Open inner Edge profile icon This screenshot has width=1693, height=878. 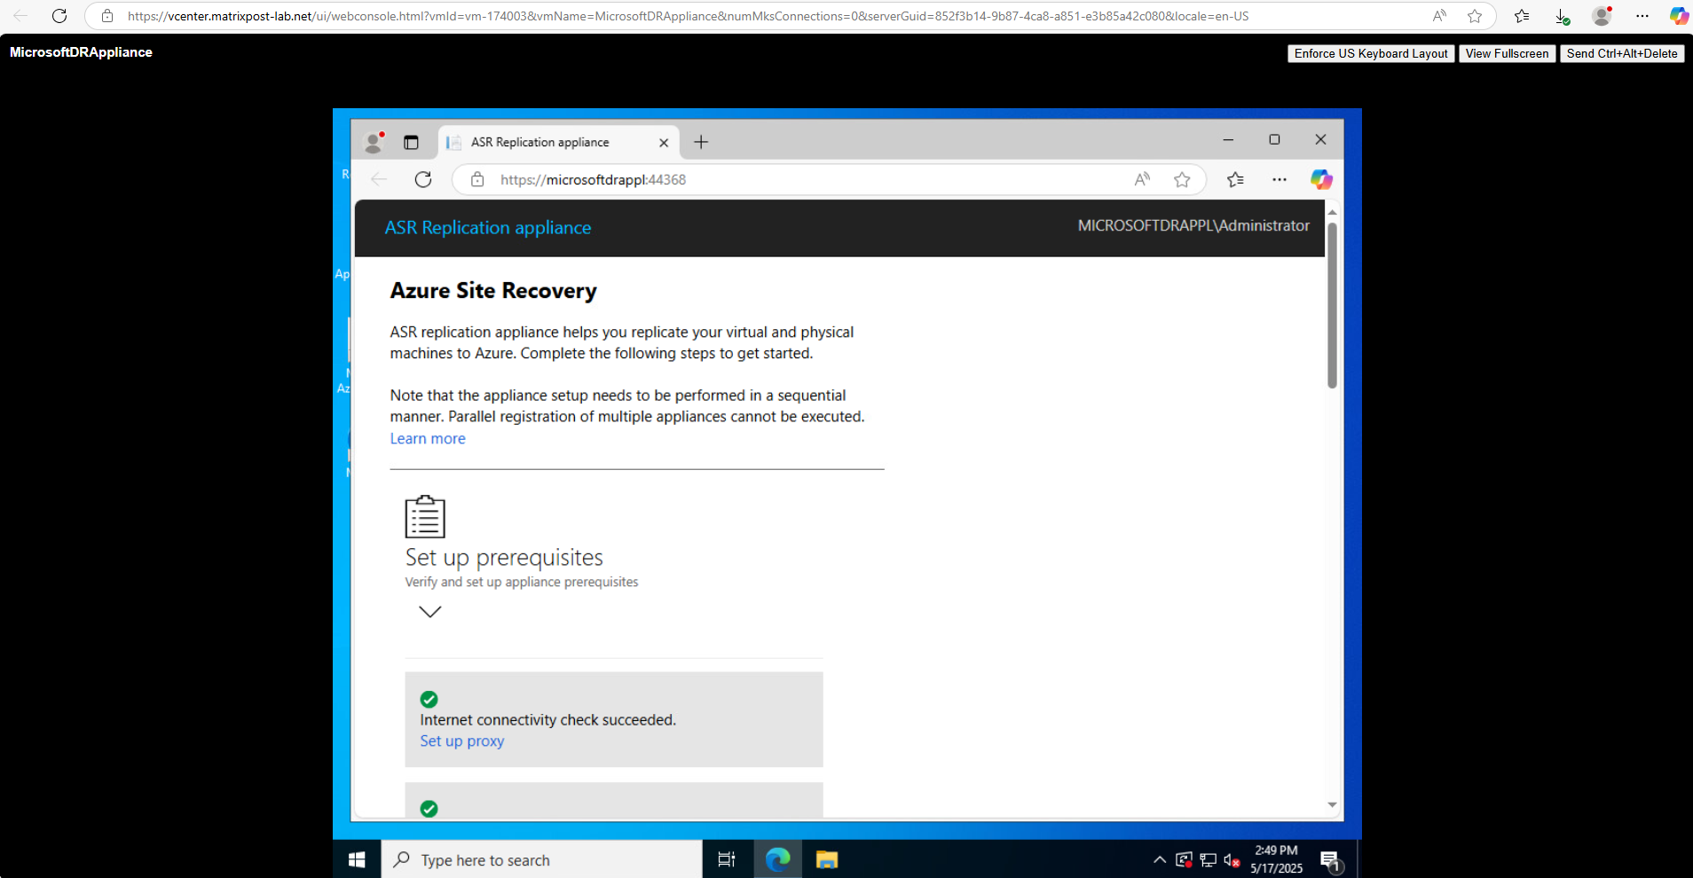tap(374, 142)
